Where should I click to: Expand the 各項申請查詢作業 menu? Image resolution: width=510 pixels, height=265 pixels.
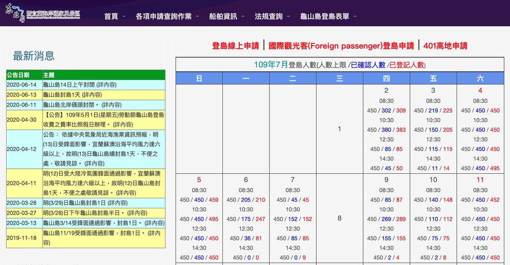pos(164,16)
